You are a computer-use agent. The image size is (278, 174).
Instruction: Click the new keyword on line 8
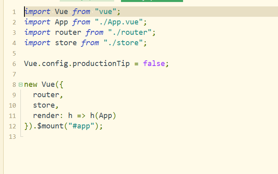(x=30, y=84)
